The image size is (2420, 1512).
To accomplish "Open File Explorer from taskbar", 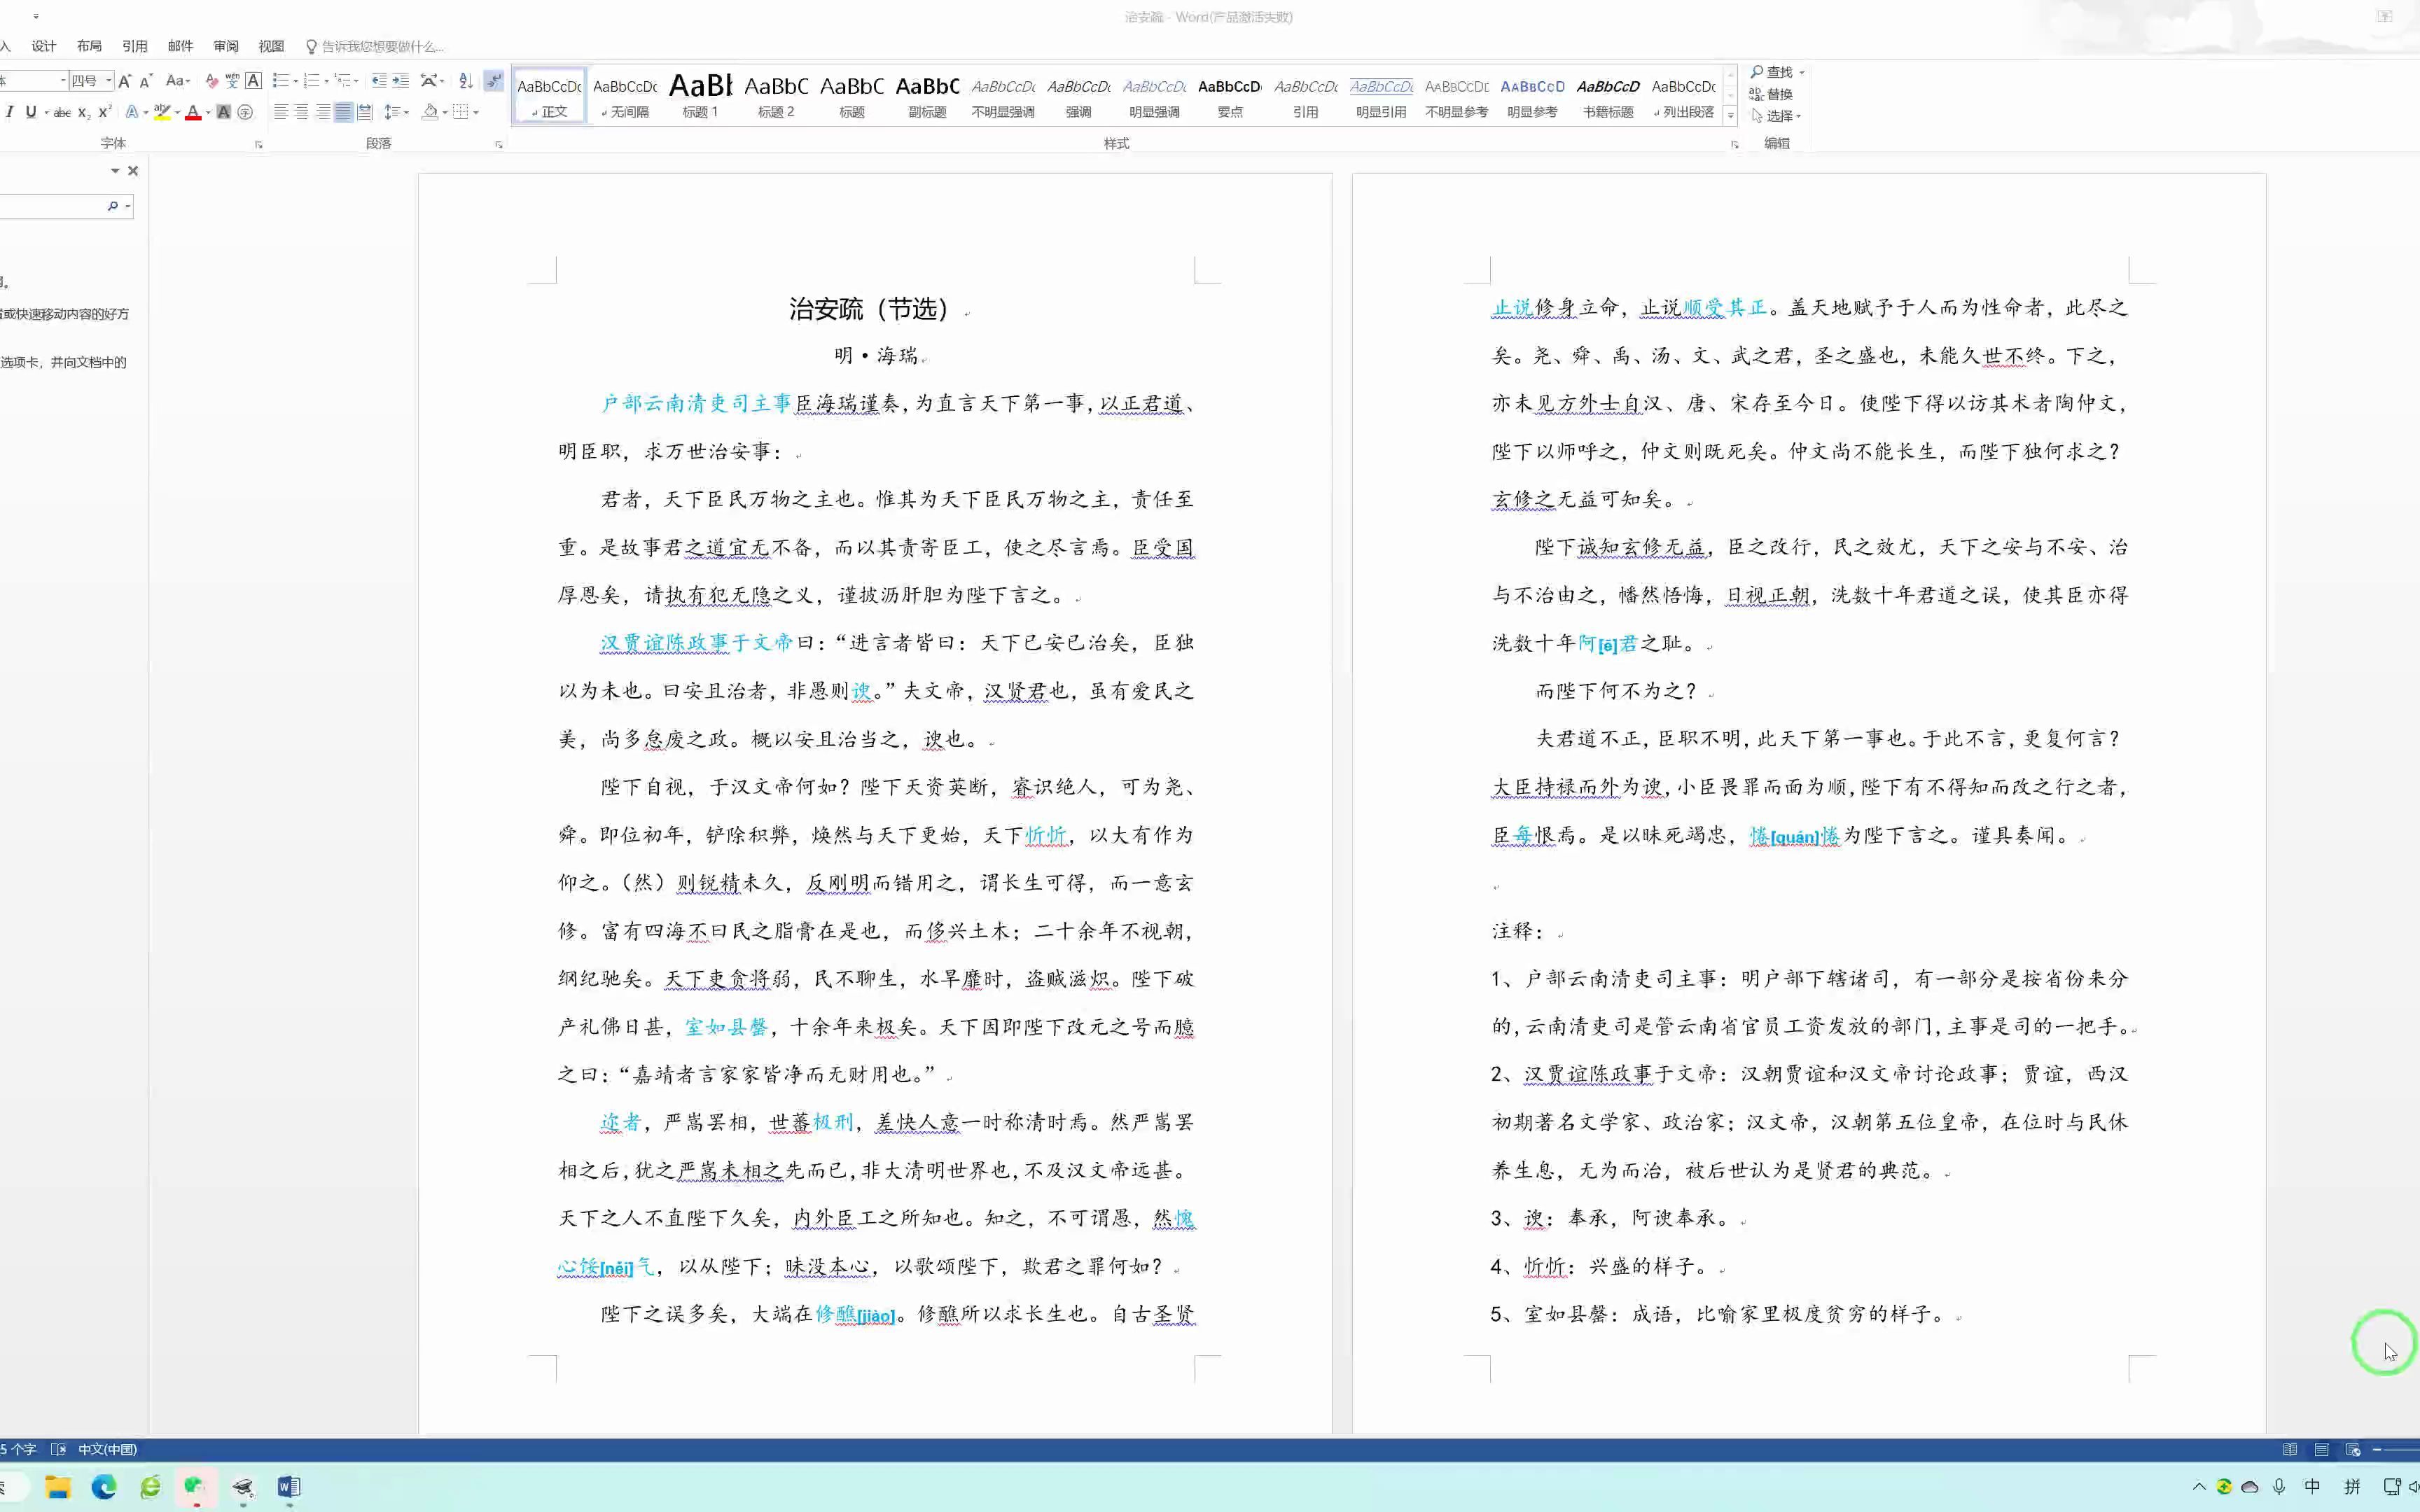I will coord(58,1487).
